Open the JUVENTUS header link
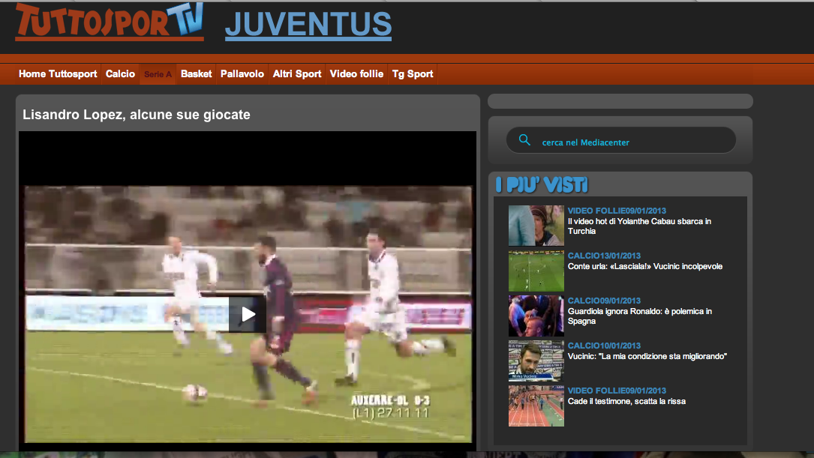Image resolution: width=814 pixels, height=458 pixels. point(308,25)
